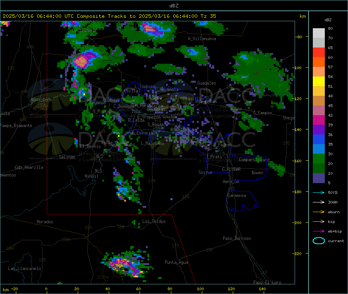Screen dimensions: 348x294
Task: Click the 'Aero_GA' map label
Action: click(231, 182)
